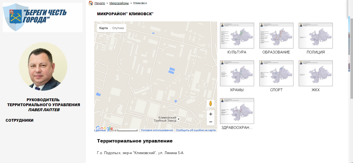Zoom in the map with plus button
Viewport: 353px width, 163px height.
(x=211, y=114)
